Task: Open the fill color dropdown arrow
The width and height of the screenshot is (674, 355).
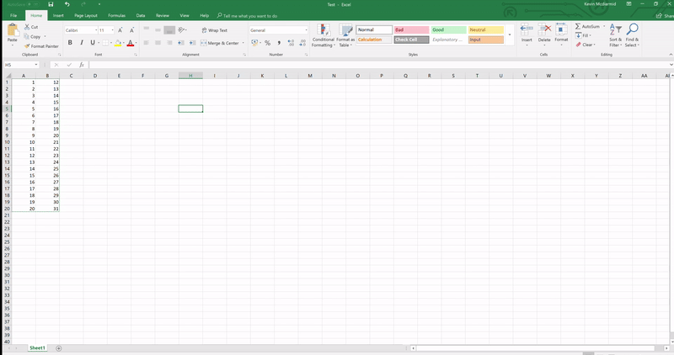Action: coord(124,43)
